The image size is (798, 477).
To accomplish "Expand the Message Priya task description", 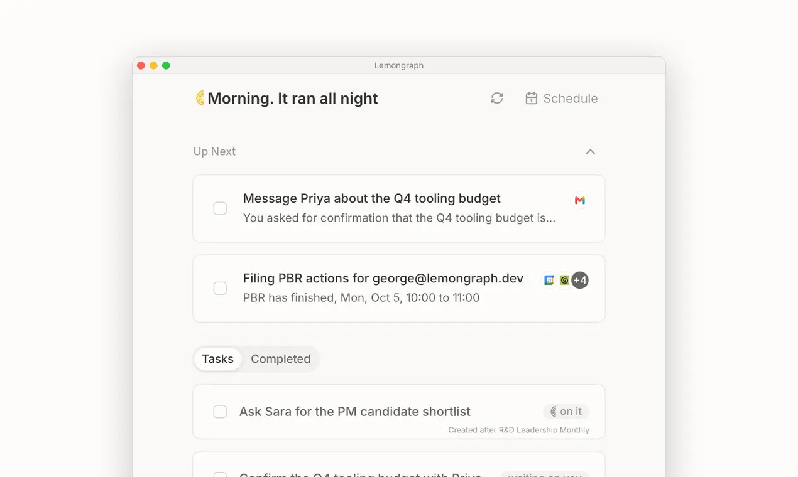I will tap(399, 218).
